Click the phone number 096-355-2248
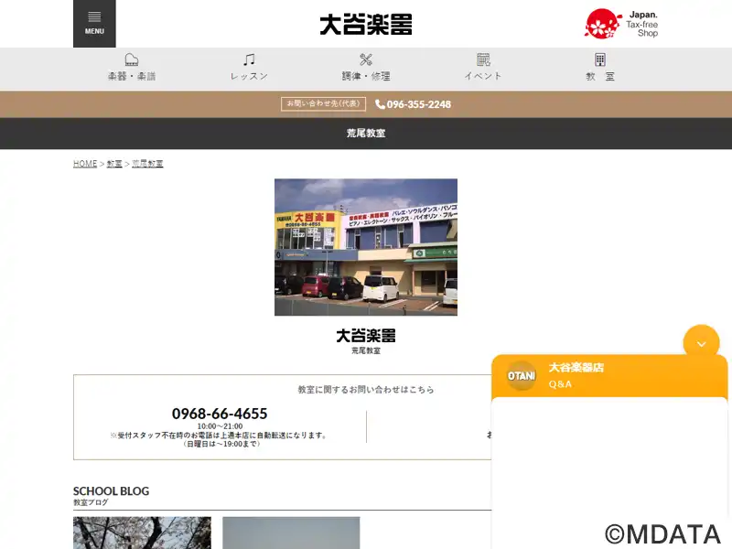This screenshot has width=732, height=549. (x=419, y=104)
